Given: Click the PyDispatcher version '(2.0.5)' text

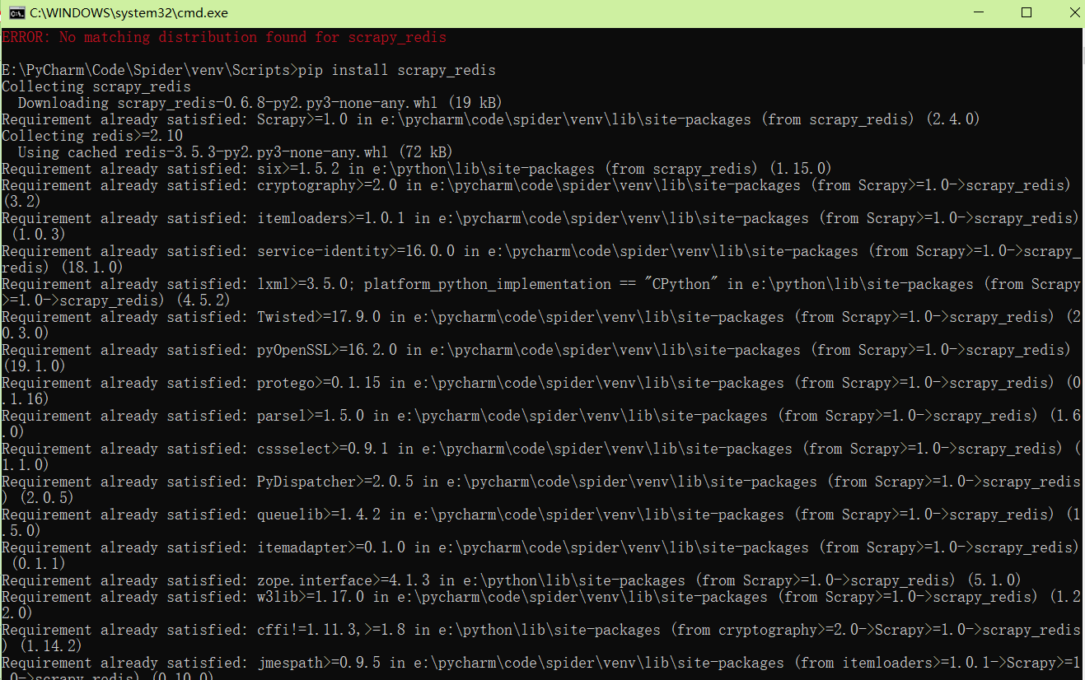Looking at the screenshot, I should point(47,498).
